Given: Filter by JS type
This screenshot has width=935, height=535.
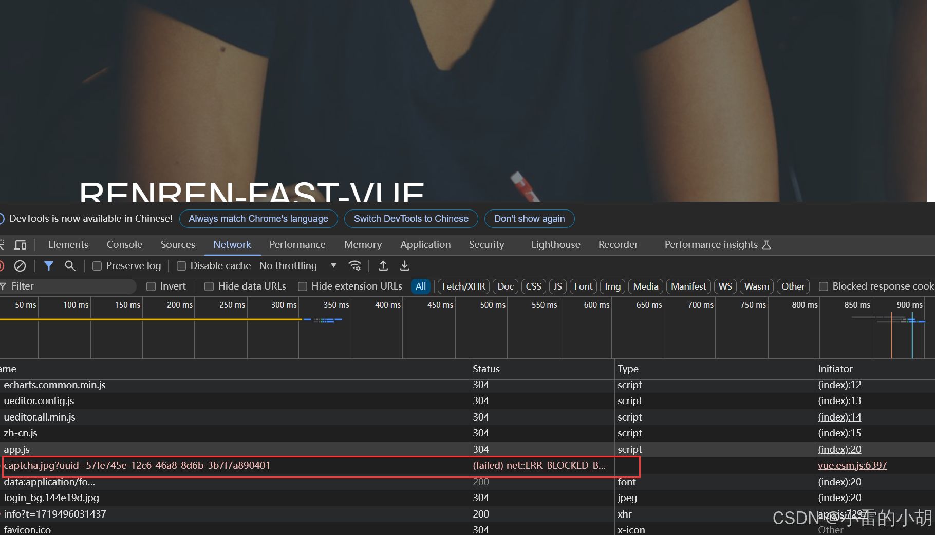Looking at the screenshot, I should click(557, 286).
